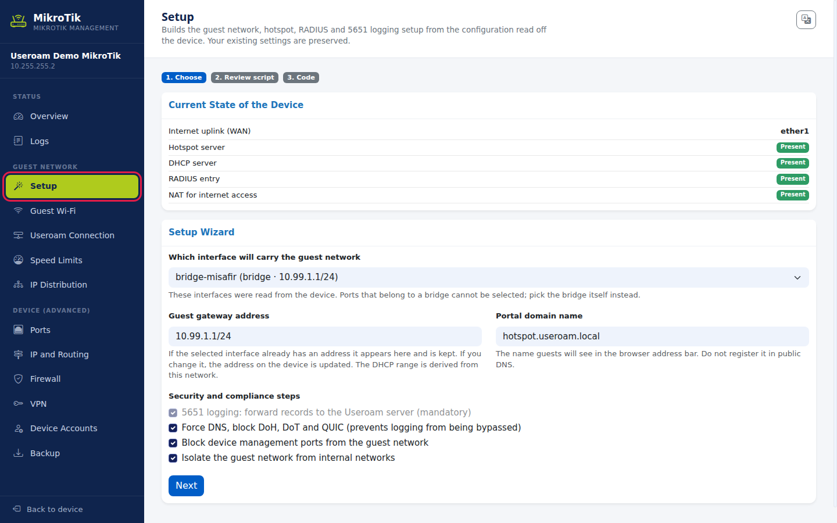Click the Next button
Viewport: 837px width, 523px height.
tap(186, 486)
